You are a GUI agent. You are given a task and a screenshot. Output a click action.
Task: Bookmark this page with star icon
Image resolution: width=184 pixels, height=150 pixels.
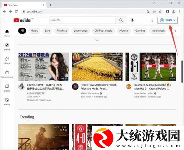[x=160, y=11]
